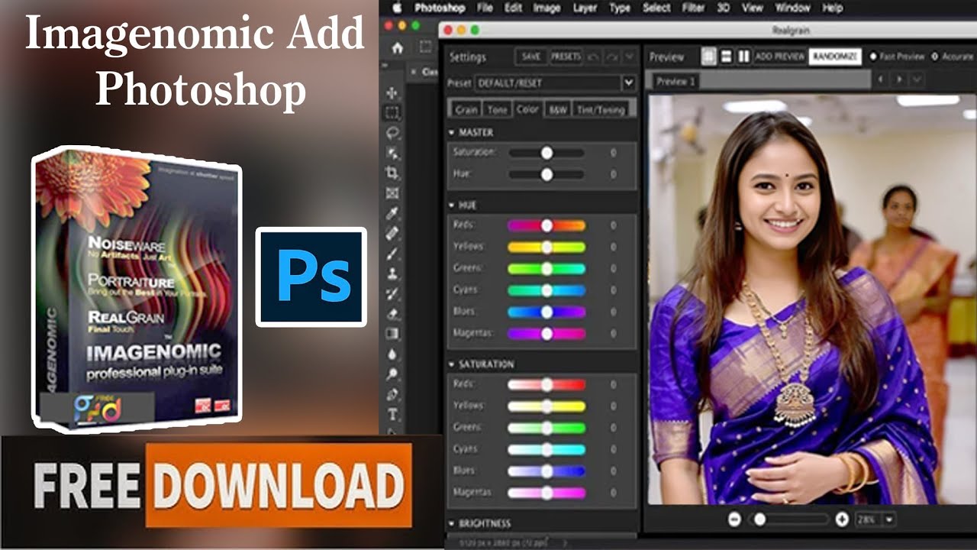This screenshot has height=550, width=977.
Task: Switch to the B&W tab
Action: click(x=558, y=110)
